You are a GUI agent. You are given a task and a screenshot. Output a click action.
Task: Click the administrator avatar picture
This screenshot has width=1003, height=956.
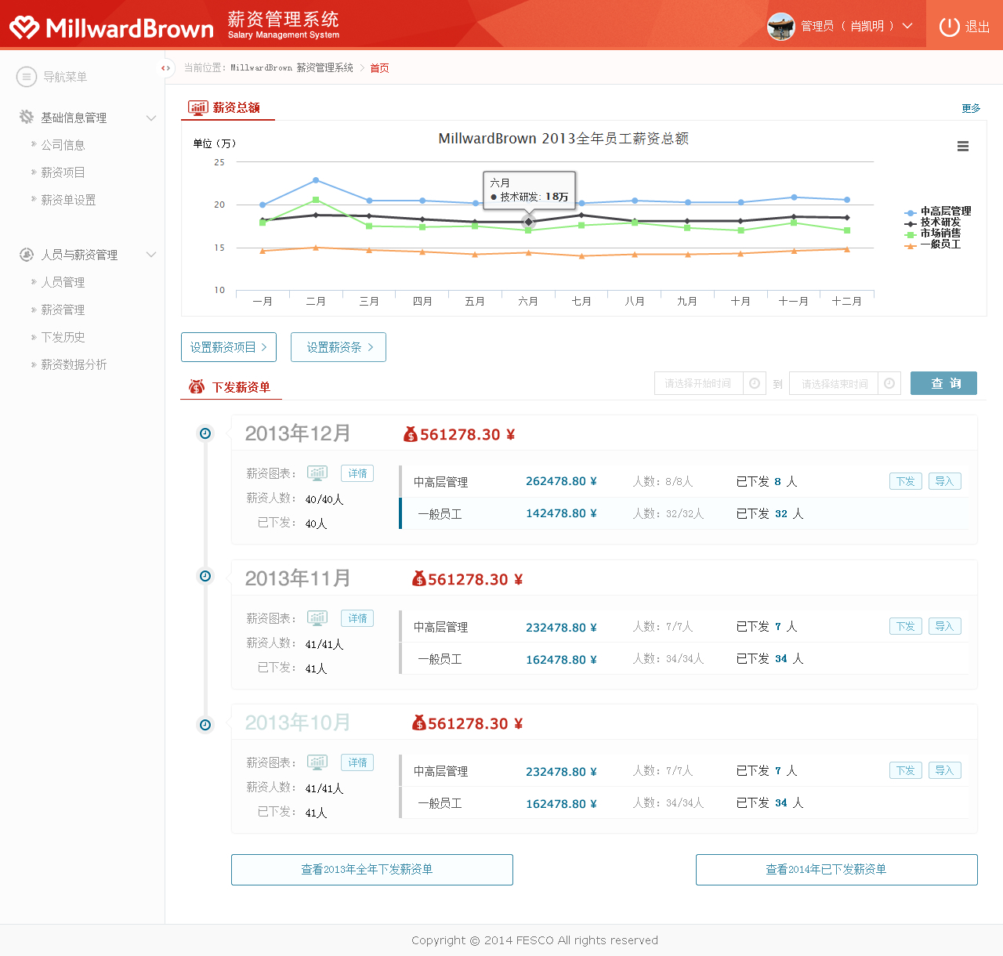(780, 27)
